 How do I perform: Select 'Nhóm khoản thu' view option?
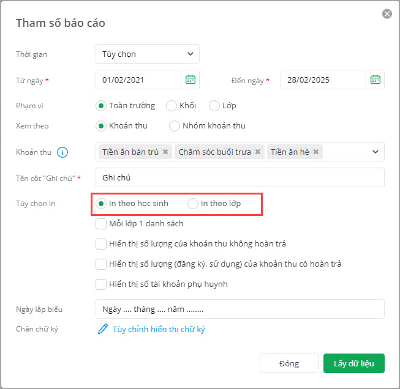[175, 126]
